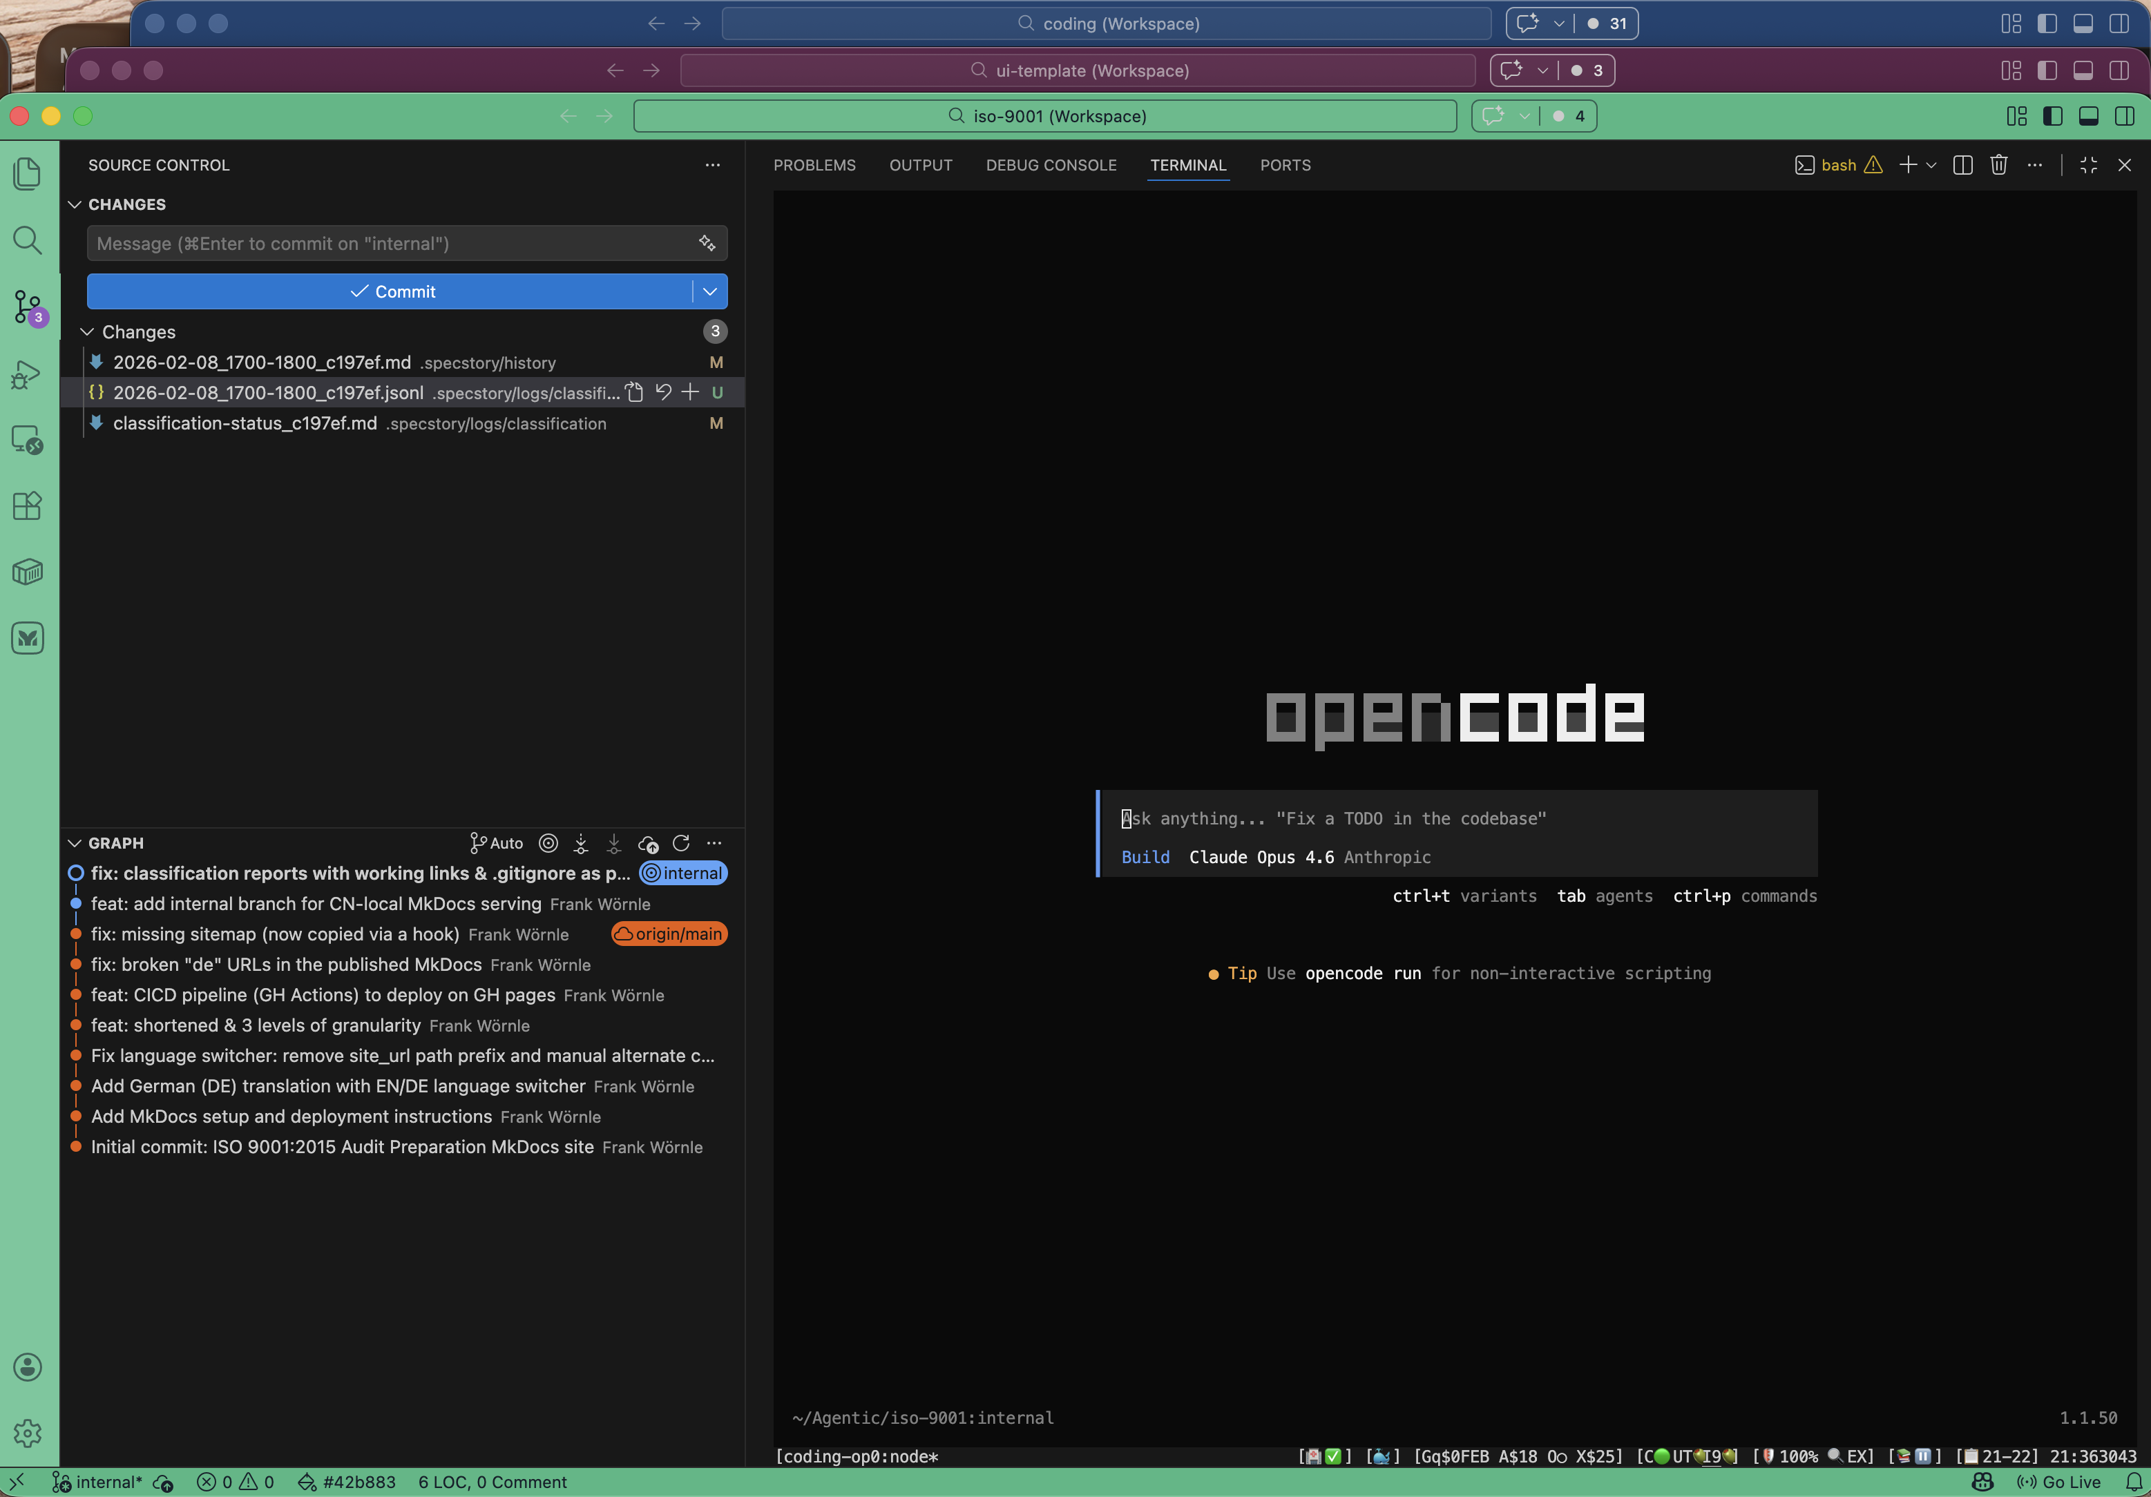Viewport: 2151px width, 1497px height.
Task: Select classification-status_c197ef.md file
Action: pos(403,423)
